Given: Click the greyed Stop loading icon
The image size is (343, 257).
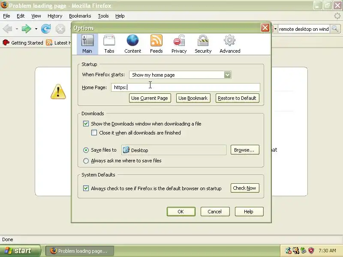Looking at the screenshot, I should pyautogui.click(x=60, y=29).
